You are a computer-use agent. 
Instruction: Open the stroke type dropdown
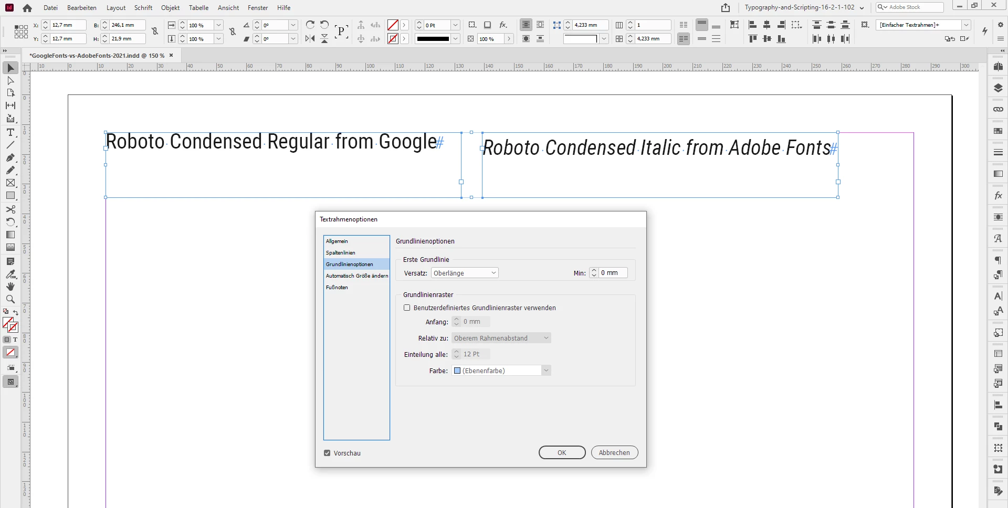tap(456, 38)
